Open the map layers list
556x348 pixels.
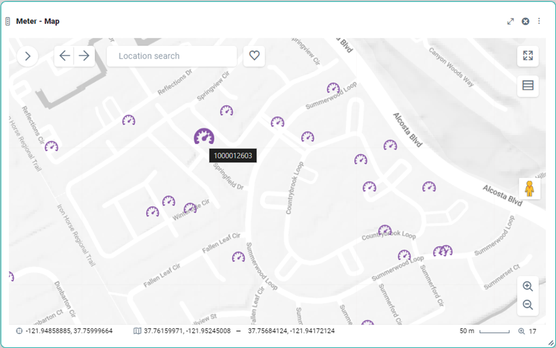point(528,85)
